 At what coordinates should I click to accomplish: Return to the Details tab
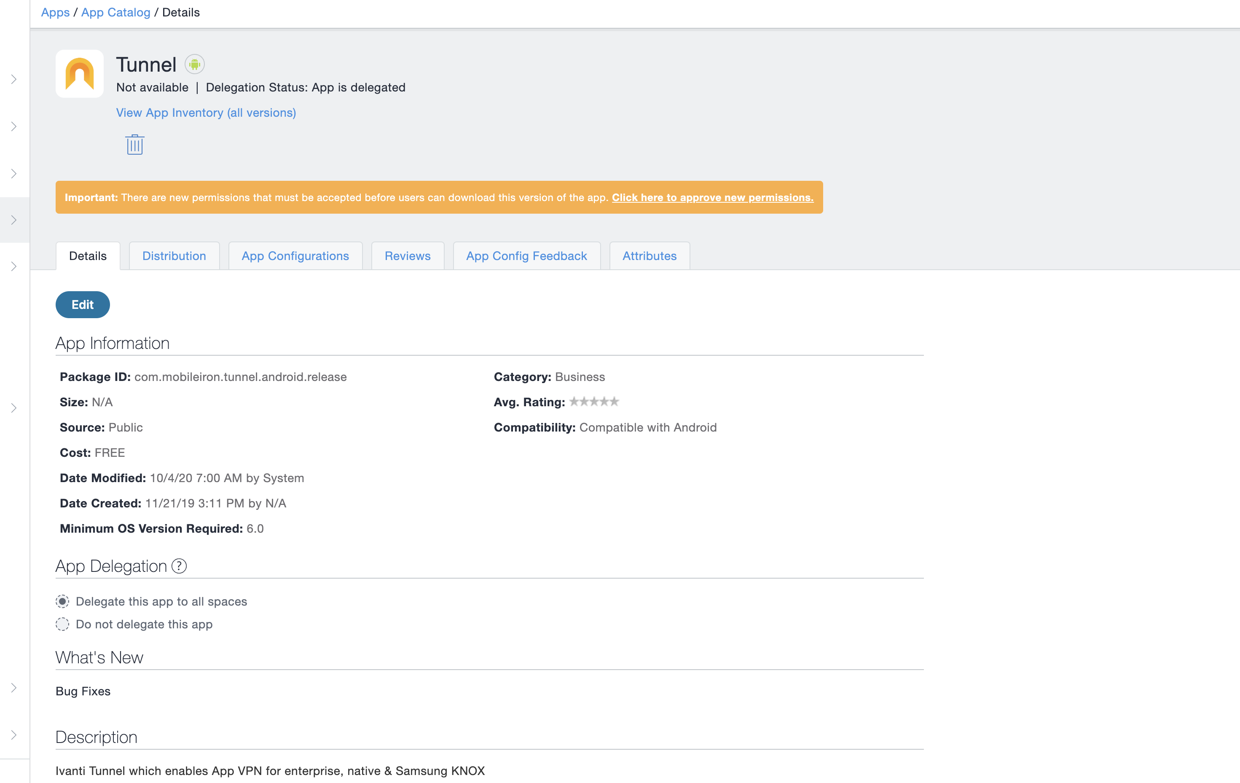pyautogui.click(x=88, y=255)
